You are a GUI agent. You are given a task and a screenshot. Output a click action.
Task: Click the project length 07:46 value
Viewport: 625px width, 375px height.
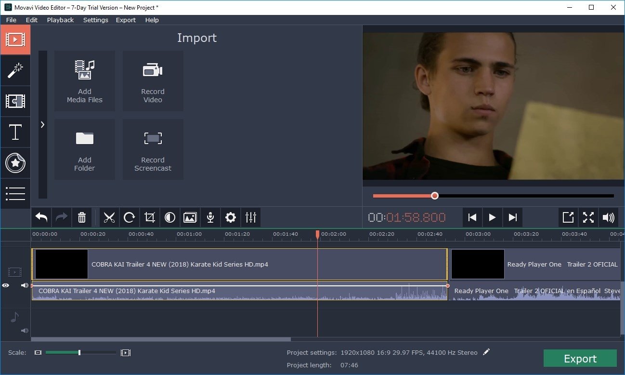point(349,365)
